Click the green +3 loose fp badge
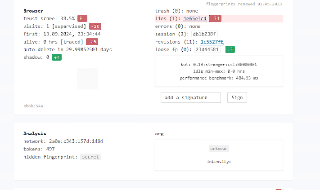This screenshot has height=190, width=320. point(230,49)
